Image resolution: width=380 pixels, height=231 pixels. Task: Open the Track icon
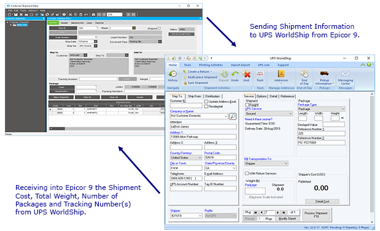coord(260,76)
